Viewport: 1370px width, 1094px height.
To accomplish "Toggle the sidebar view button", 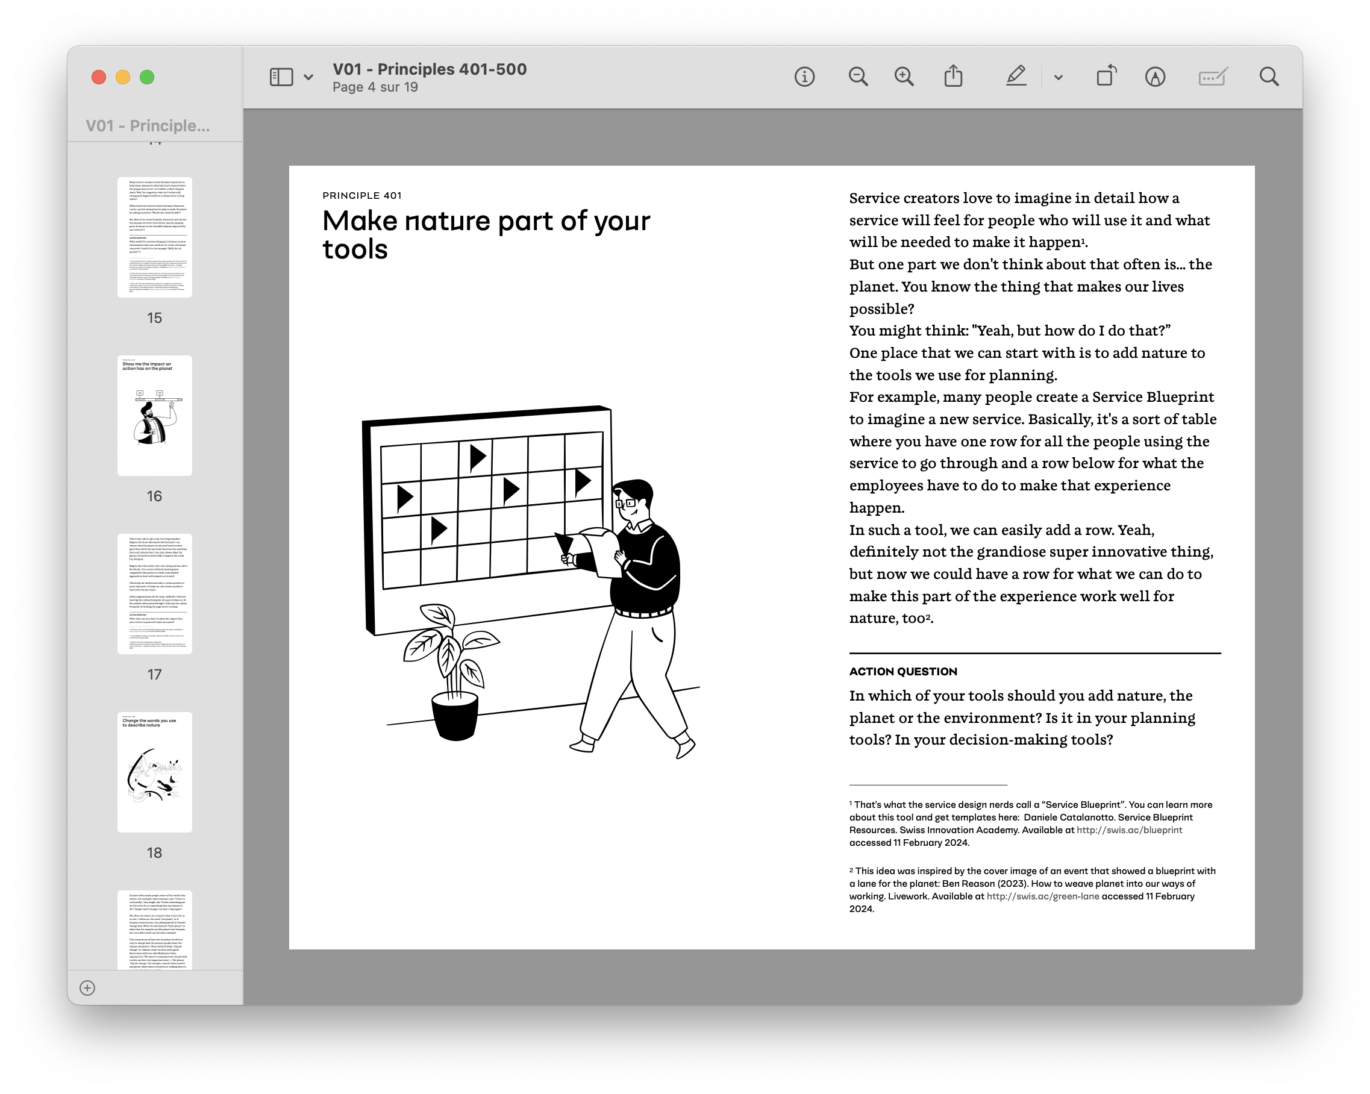I will [x=281, y=77].
